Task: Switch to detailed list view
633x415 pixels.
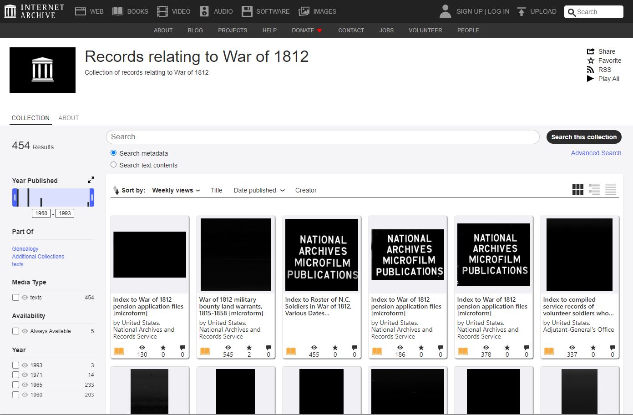Action: click(594, 189)
